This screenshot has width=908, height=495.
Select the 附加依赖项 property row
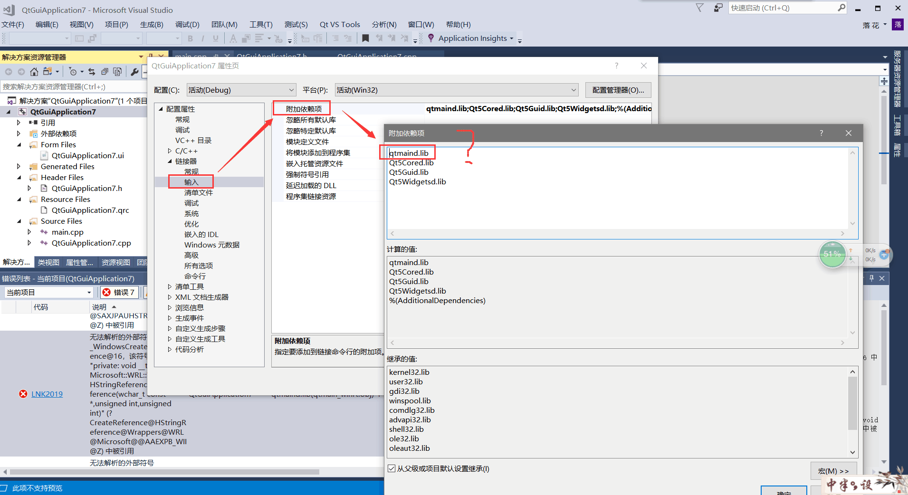[x=304, y=109]
